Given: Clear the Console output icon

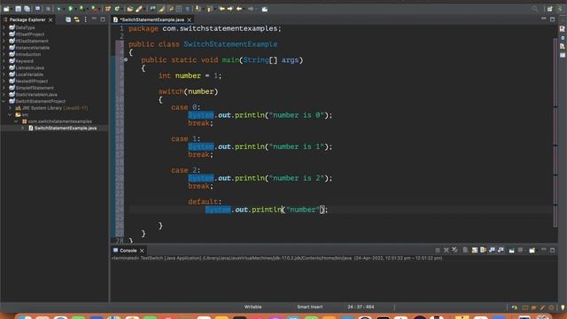Looking at the screenshot, I should tap(465, 250).
